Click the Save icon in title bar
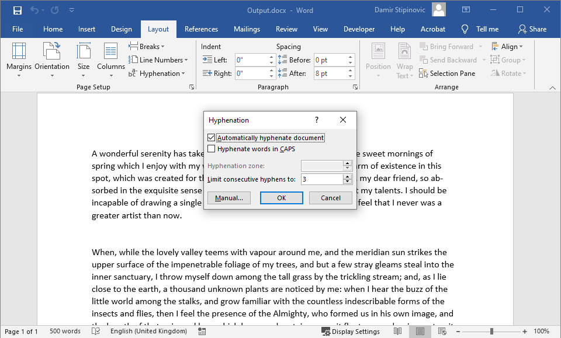 click(17, 10)
